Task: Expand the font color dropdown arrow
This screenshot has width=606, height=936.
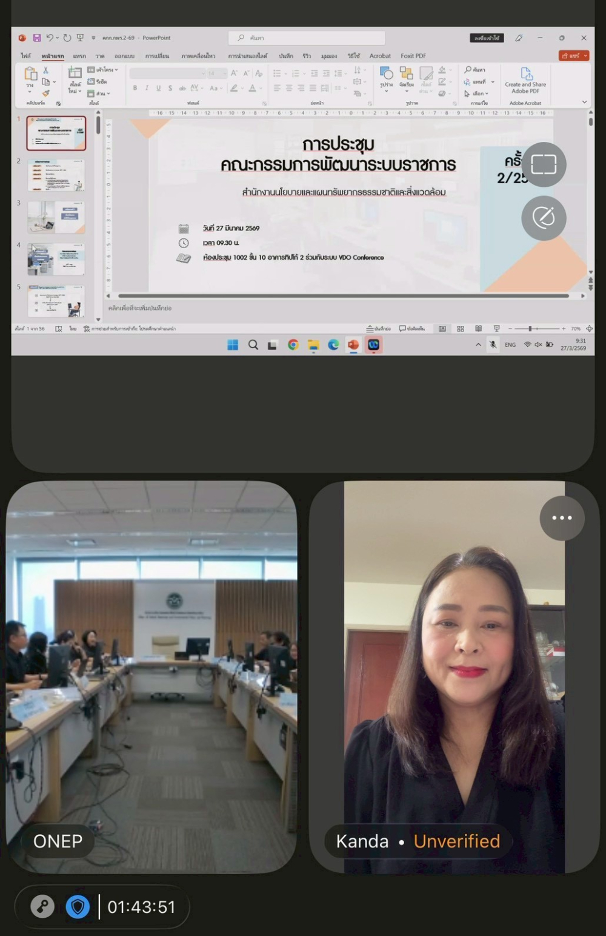Action: tap(260, 87)
